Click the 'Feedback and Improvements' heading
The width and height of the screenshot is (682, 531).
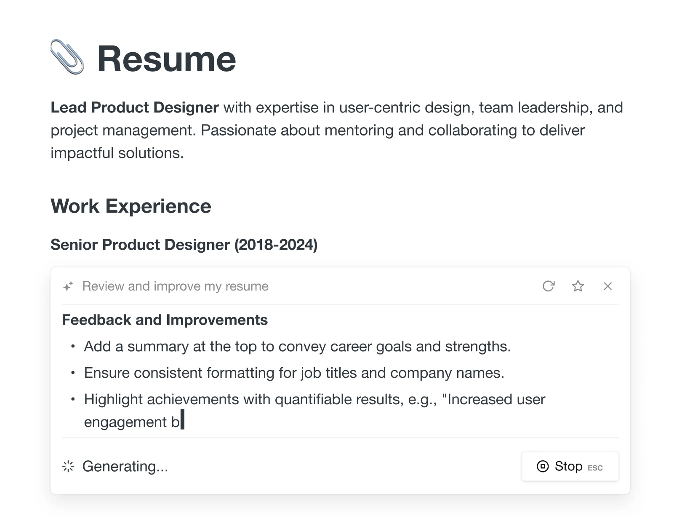click(165, 320)
